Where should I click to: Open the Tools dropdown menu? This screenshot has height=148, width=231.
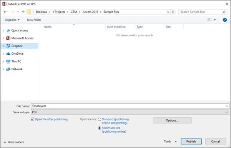pos(170,141)
